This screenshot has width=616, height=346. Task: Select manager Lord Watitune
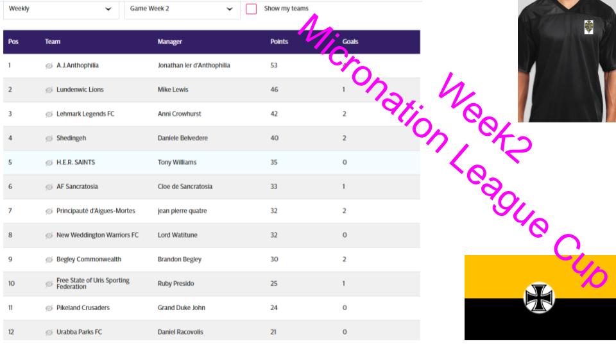(x=178, y=235)
